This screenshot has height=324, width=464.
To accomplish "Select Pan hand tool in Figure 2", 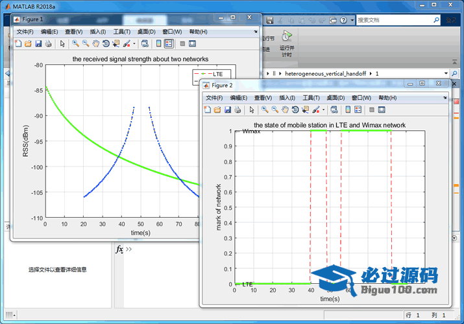I will [285, 110].
